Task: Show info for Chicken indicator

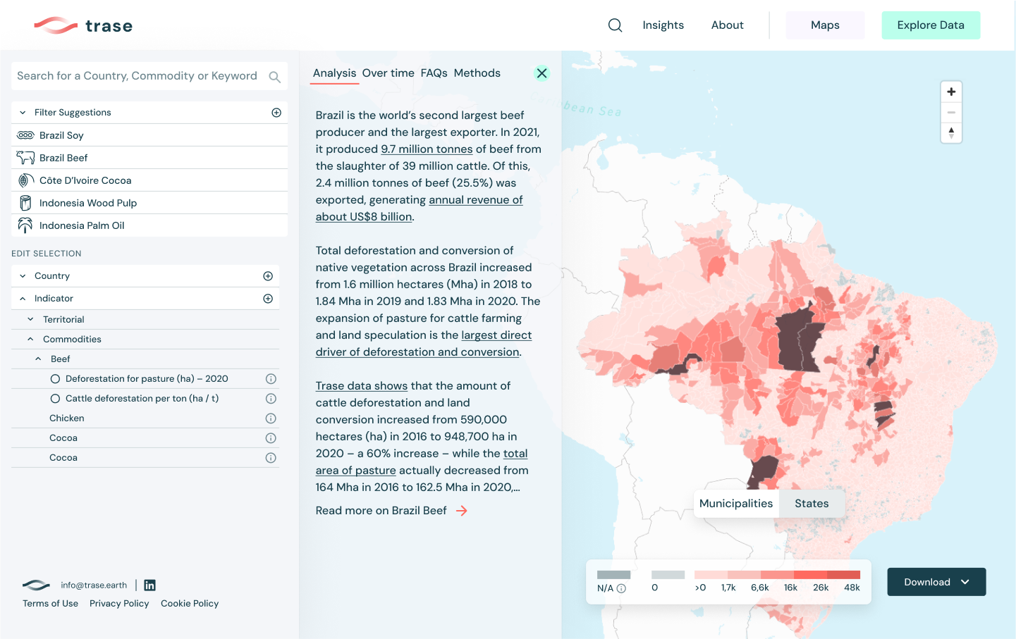Action: pos(271,418)
